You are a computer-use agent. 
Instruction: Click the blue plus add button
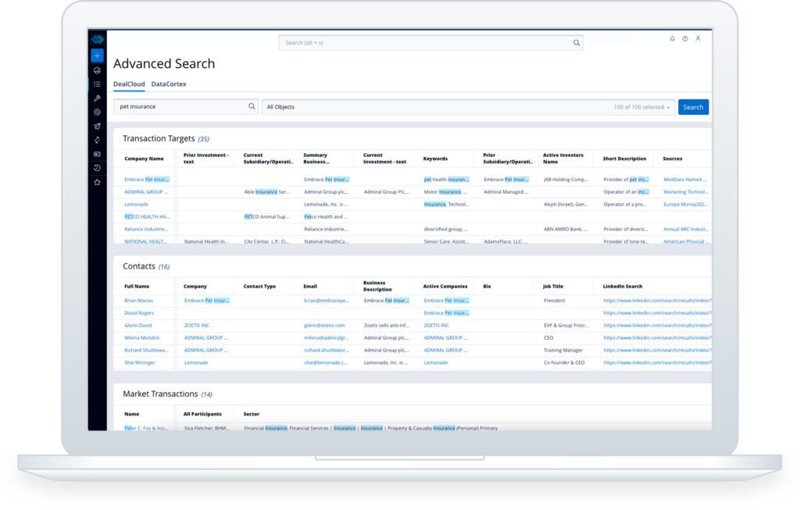(97, 55)
